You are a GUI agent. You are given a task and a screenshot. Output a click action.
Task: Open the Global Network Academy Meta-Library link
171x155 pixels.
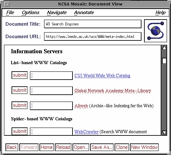[x=113, y=90]
